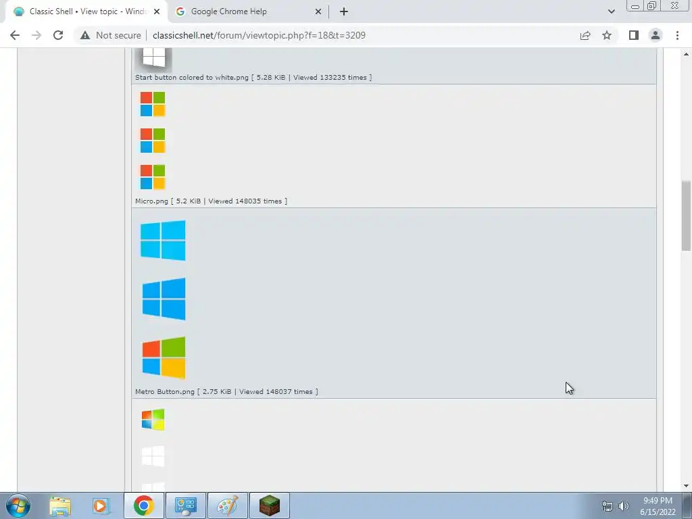
Task: Click second small four-color Micro logo
Action: pos(153,141)
